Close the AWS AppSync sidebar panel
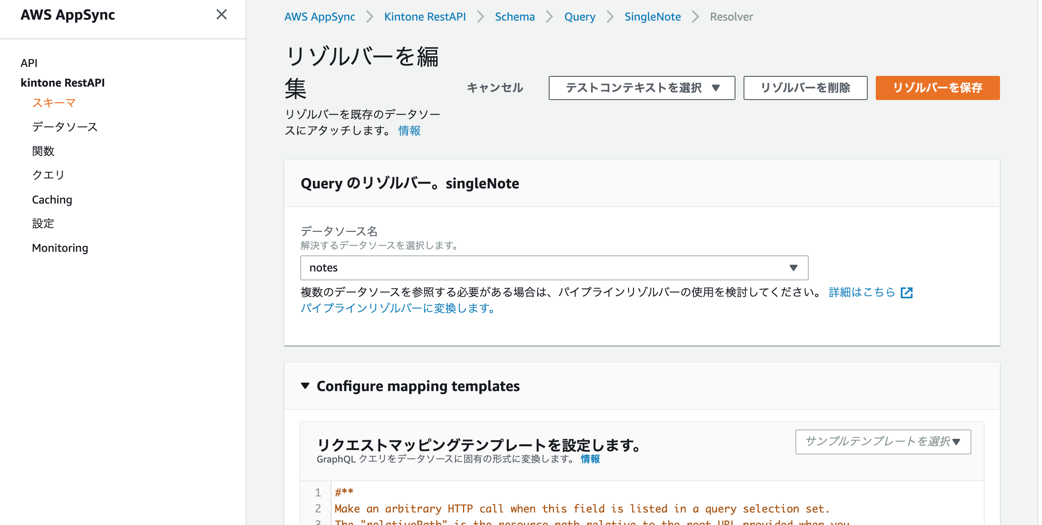The image size is (1042, 525). (222, 15)
